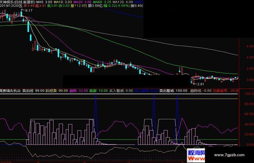The height and width of the screenshot is (163, 254).
Task: Select the MA5: 3.05 moving average label
Action: click(44, 2)
